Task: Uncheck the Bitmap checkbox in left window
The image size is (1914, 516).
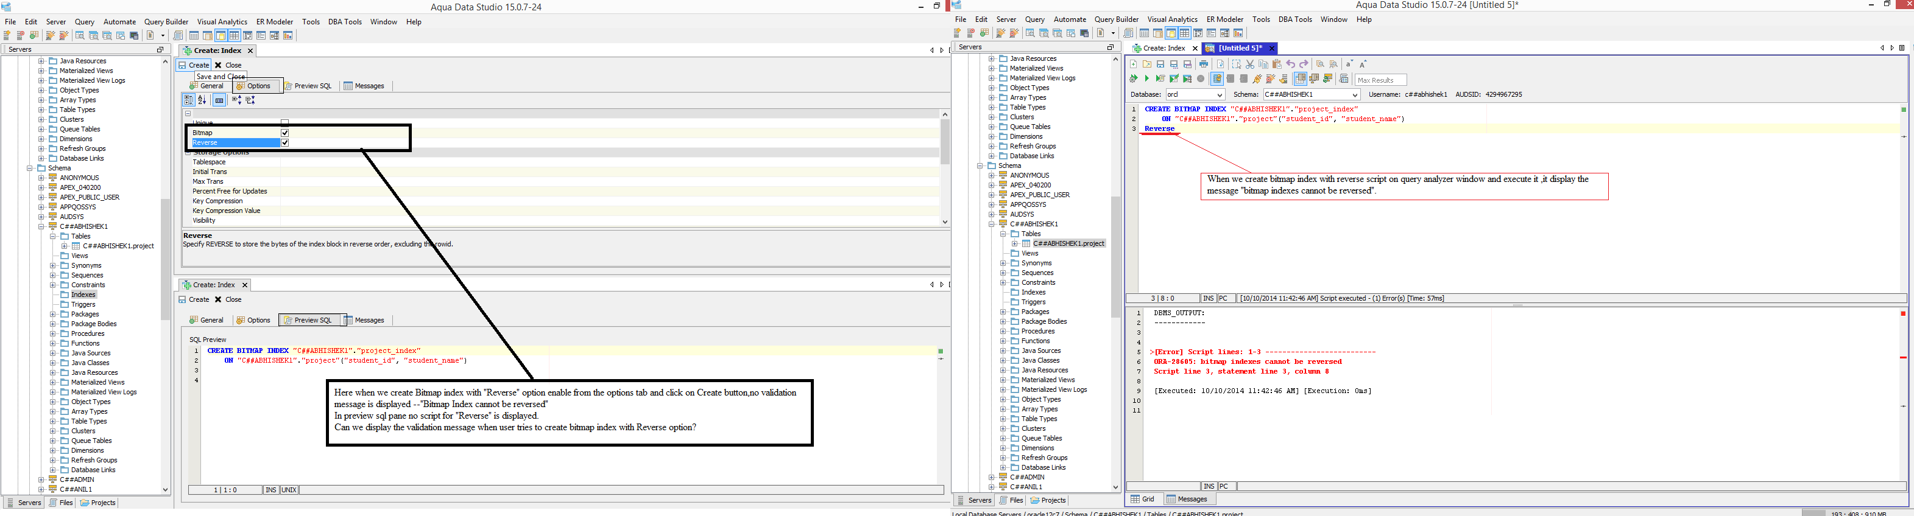Action: click(x=284, y=133)
